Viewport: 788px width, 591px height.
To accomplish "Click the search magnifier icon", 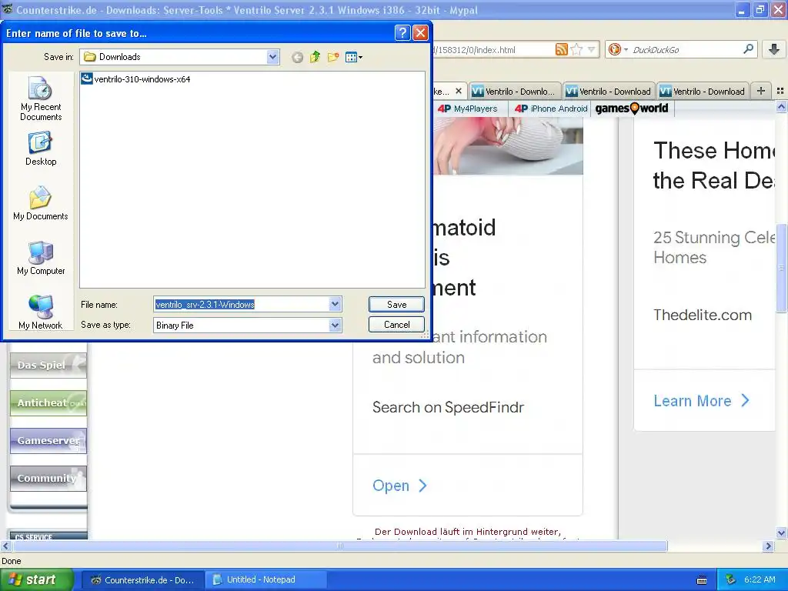I will (748, 48).
